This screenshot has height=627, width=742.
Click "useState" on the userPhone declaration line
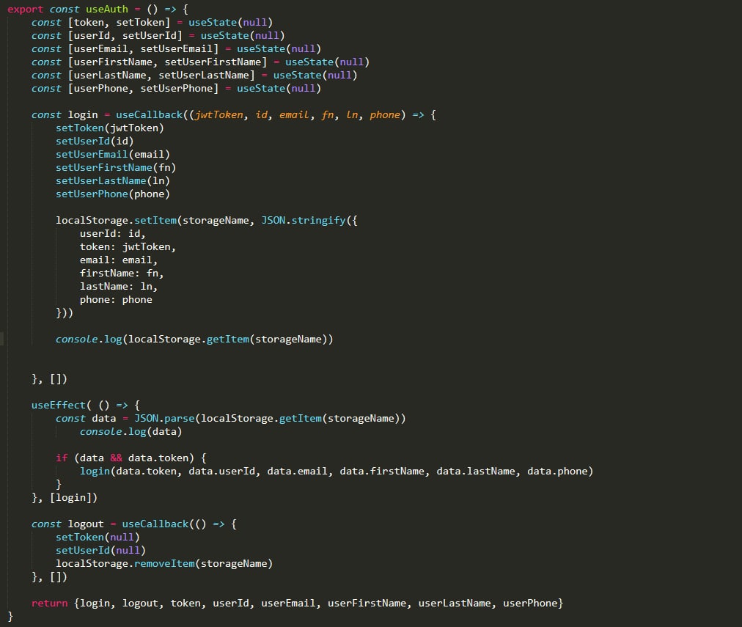261,89
